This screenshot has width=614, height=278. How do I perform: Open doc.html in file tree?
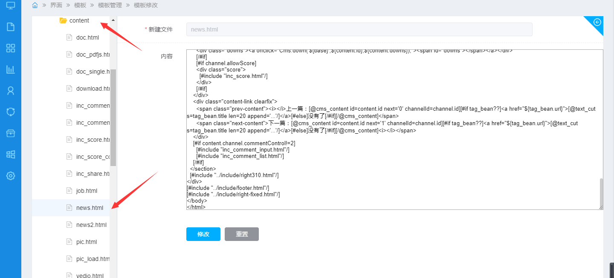tap(87, 37)
